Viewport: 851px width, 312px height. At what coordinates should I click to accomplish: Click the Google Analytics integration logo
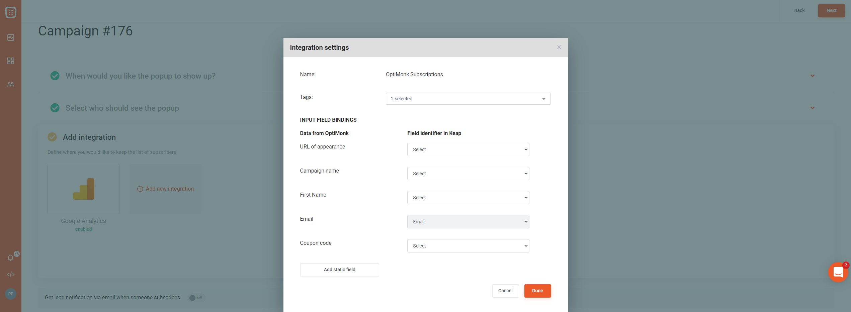84,189
